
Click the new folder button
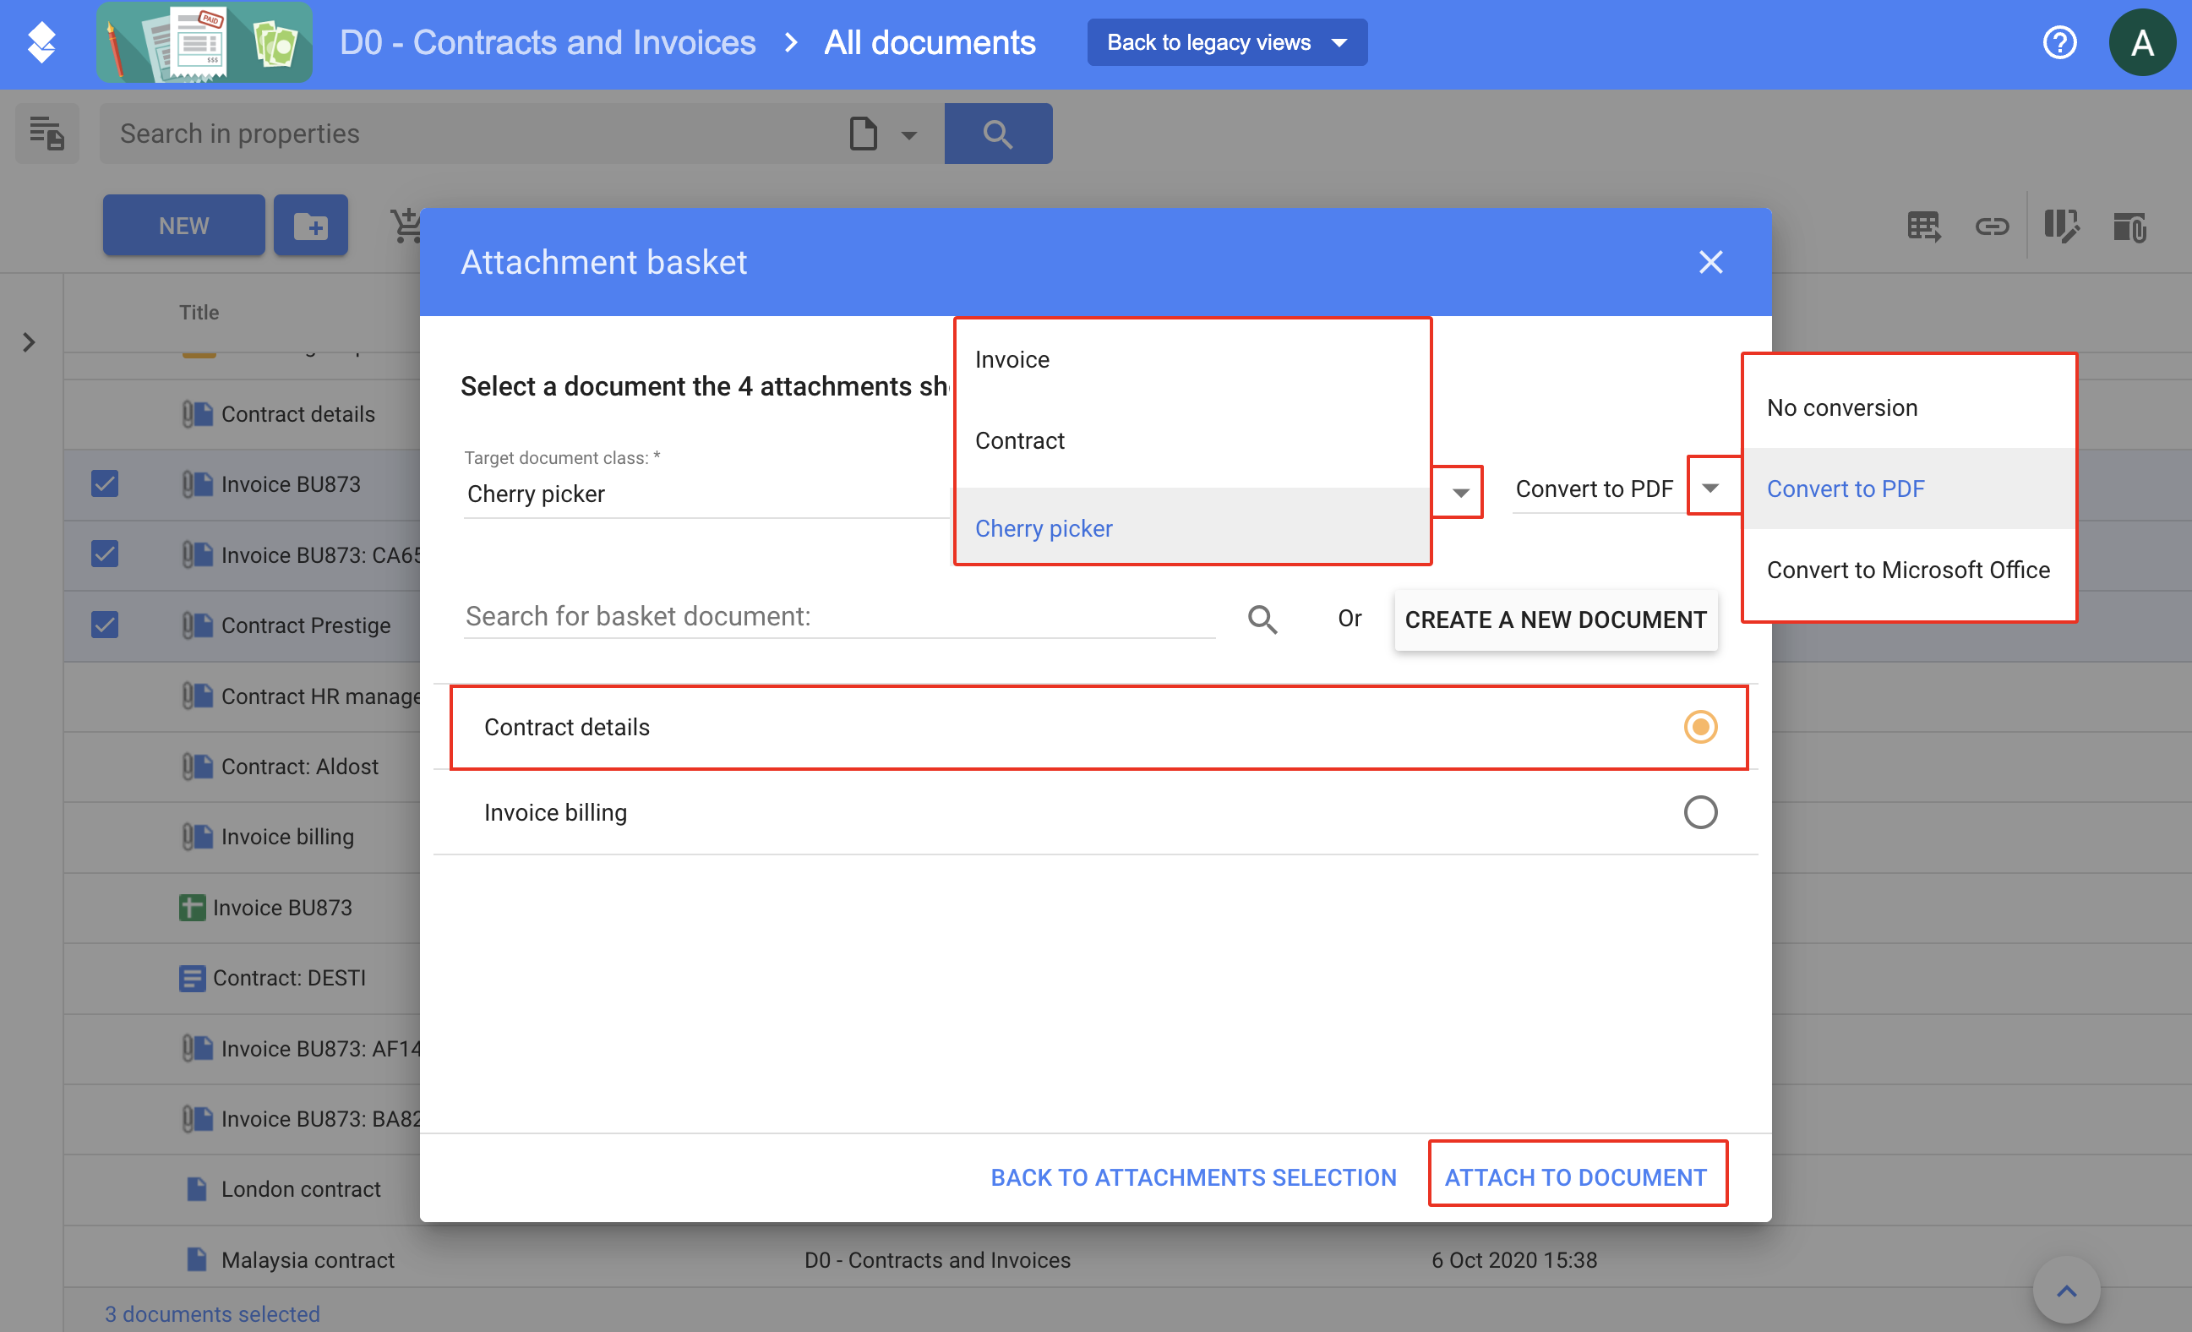(310, 225)
